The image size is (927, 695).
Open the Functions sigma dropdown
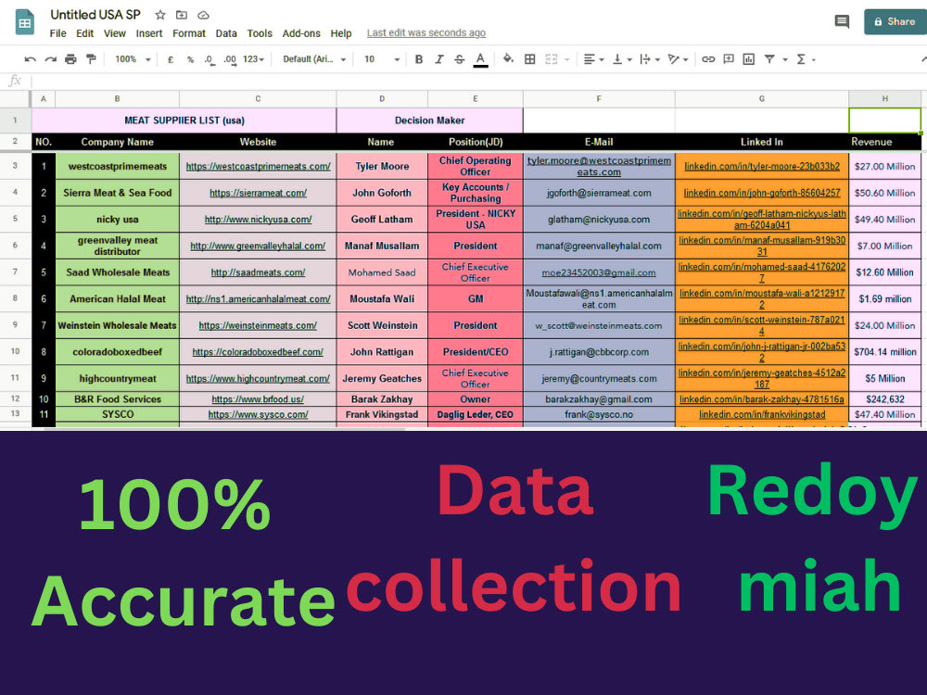806,59
